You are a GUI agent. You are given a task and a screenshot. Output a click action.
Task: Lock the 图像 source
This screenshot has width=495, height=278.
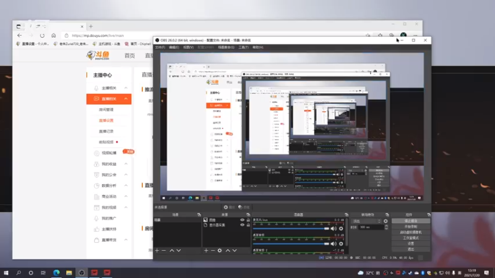click(248, 220)
